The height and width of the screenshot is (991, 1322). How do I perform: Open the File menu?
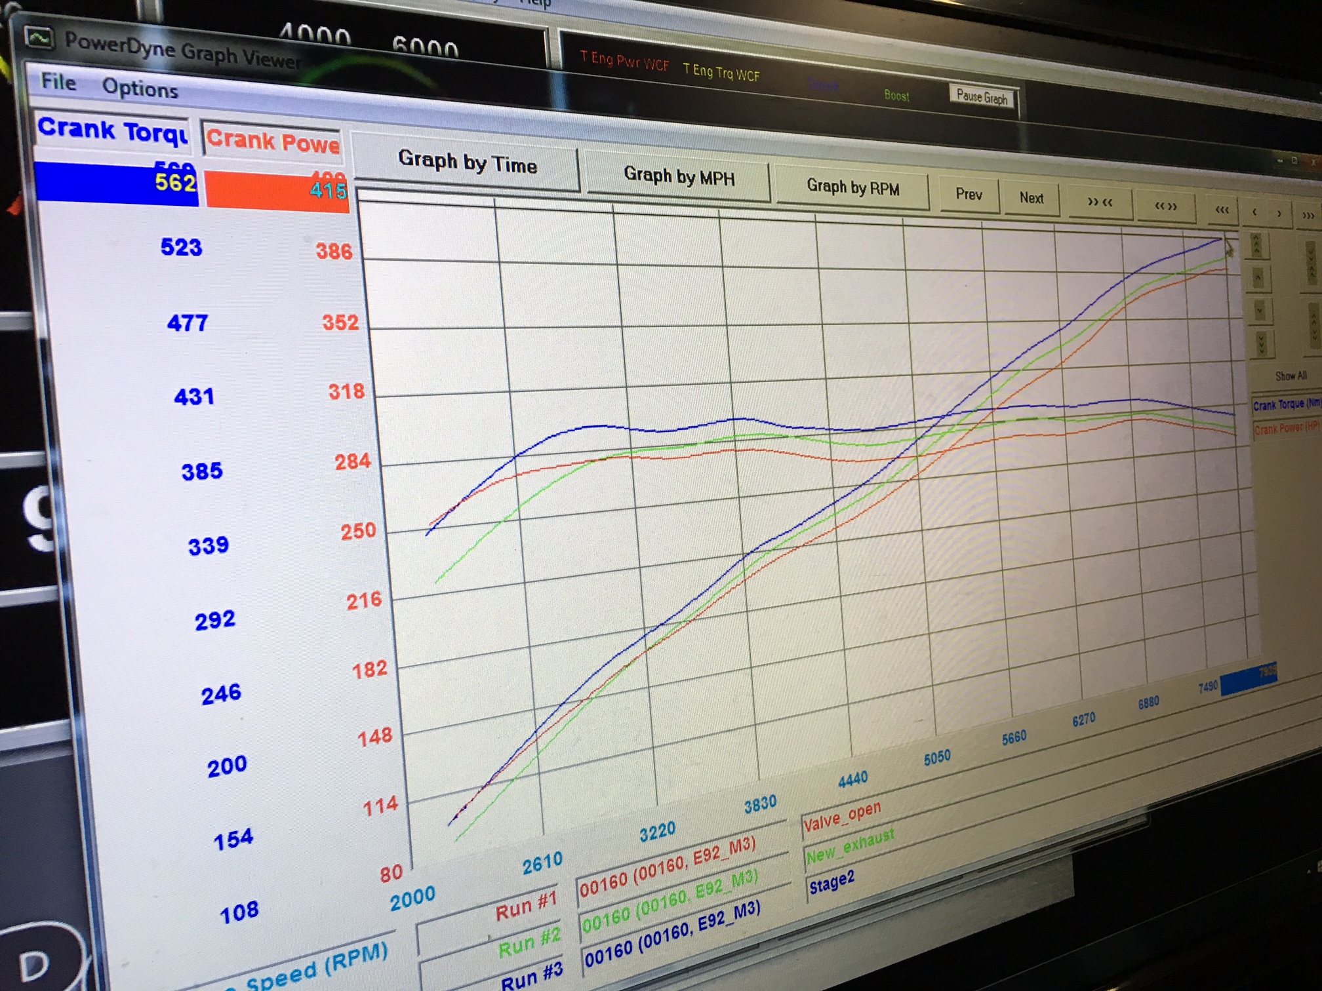coord(58,82)
